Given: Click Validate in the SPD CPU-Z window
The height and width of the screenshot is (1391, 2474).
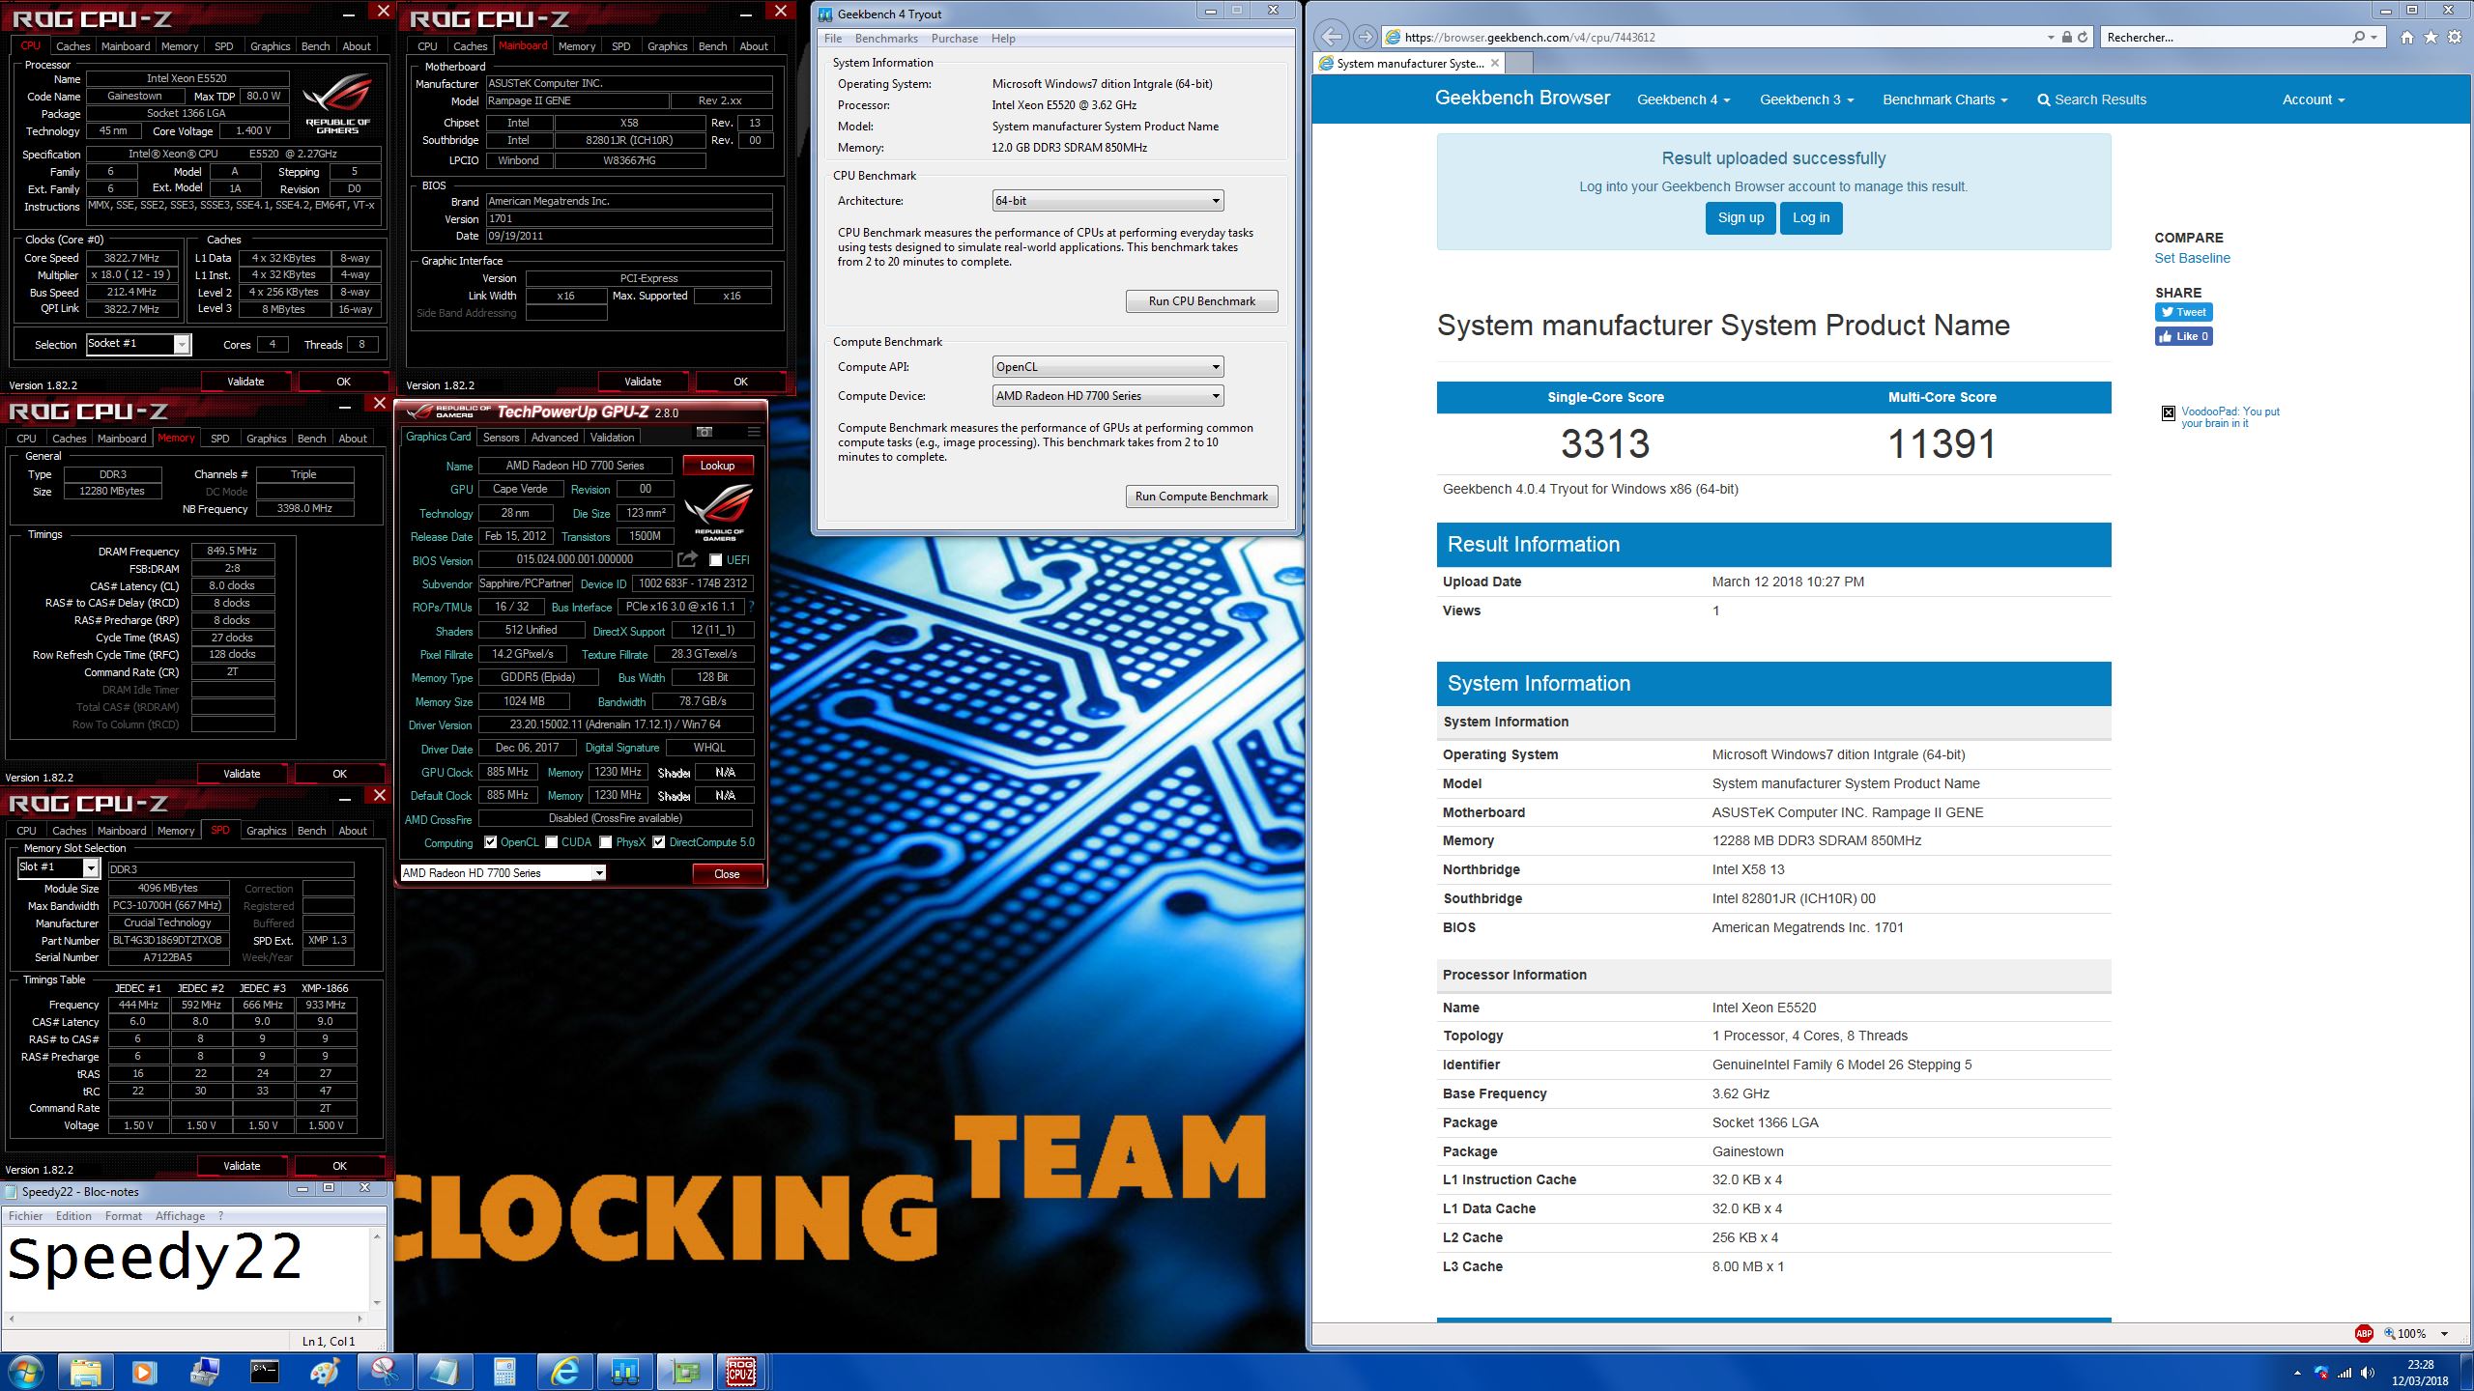Looking at the screenshot, I should [242, 1166].
